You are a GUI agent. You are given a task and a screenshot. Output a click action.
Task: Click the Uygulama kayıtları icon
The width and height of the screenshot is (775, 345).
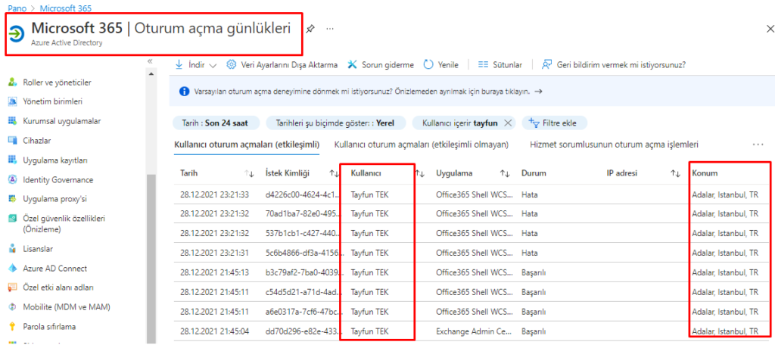point(13,160)
